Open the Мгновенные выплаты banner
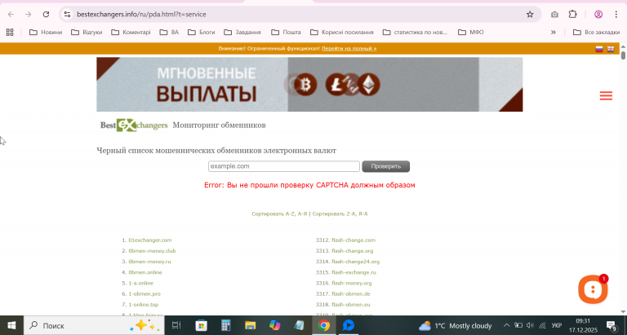Viewport: 627px width, 335px height. click(x=309, y=84)
